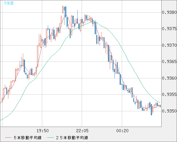Image resolution: width=177 pixels, height=142 pixels.
Task: Click the 0.9355 price axis label
Action: pos(169,94)
